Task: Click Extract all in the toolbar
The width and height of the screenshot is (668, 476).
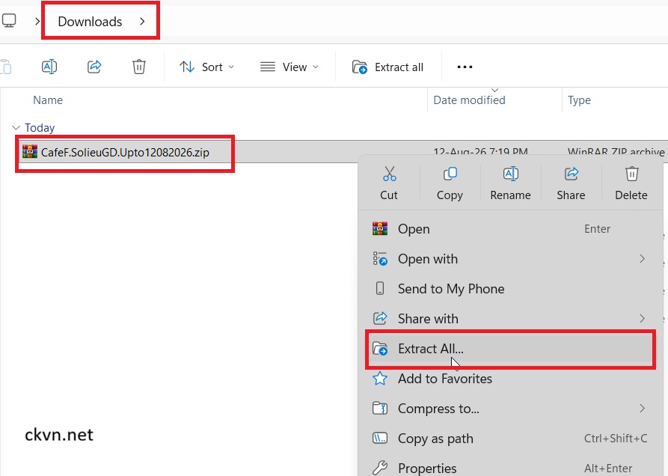Action: point(387,67)
